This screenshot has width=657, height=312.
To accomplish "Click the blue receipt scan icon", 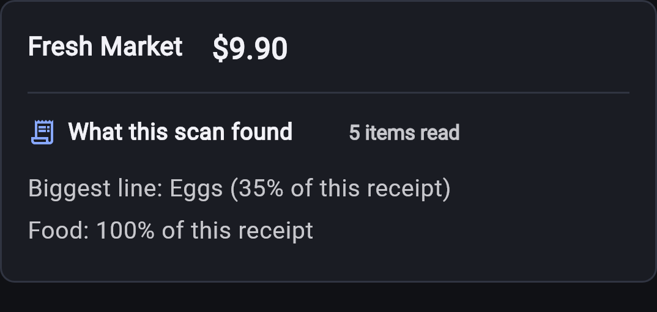I will click(42, 132).
